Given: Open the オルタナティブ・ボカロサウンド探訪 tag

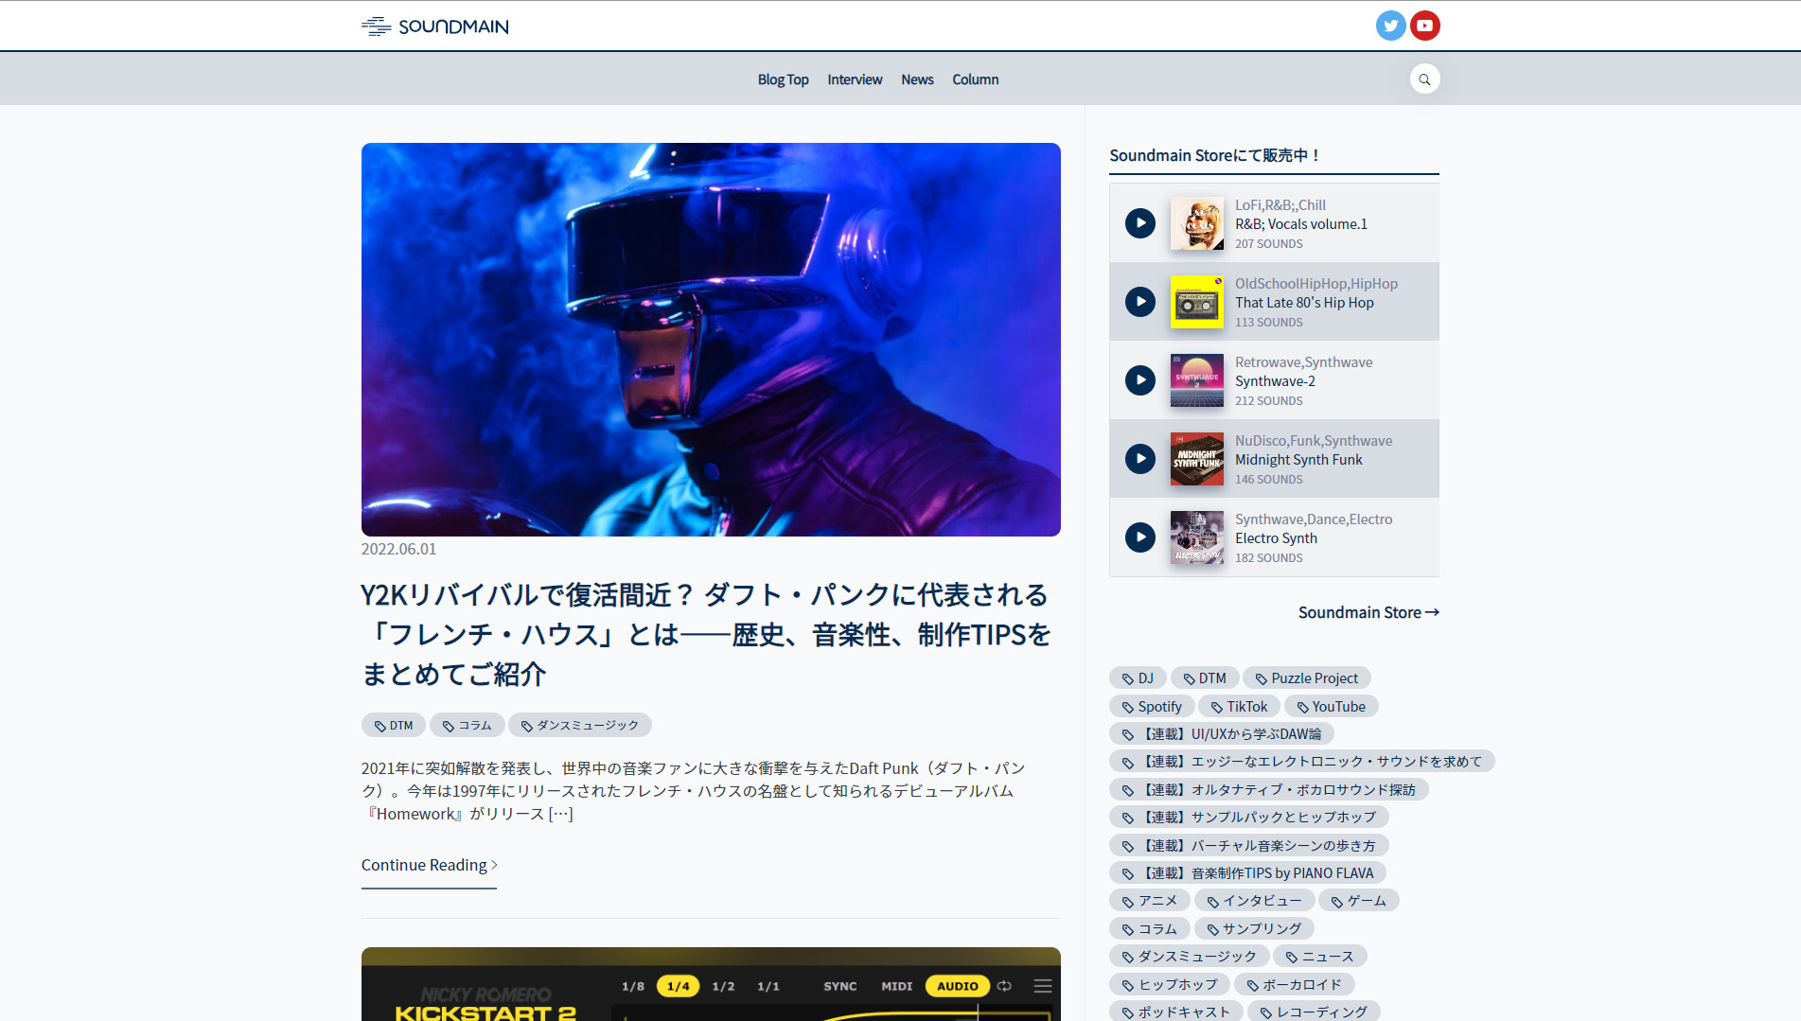Looking at the screenshot, I should 1269,789.
